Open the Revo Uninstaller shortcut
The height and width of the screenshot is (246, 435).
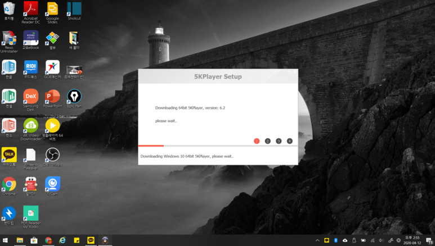point(9,42)
